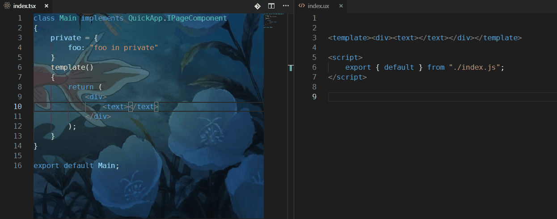The image size is (557, 219).
Task: Select line number 1 in index.tsx
Action: pos(19,18)
